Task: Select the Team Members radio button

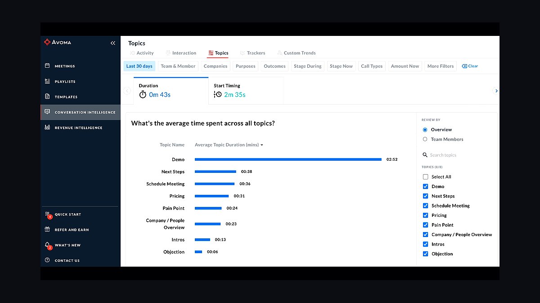Action: pyautogui.click(x=425, y=139)
